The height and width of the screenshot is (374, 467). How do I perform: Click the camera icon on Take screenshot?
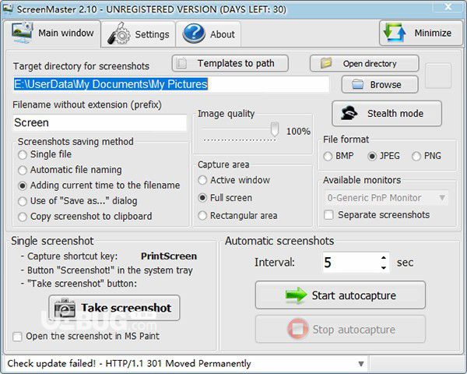(65, 308)
